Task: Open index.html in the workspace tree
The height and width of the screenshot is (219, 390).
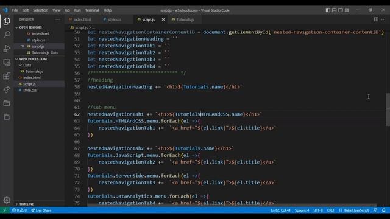Action: pos(32,78)
